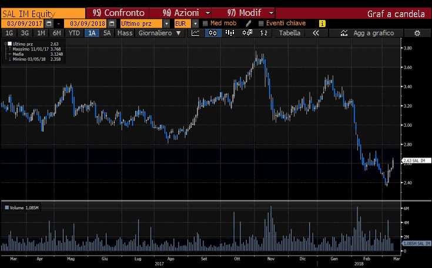Enable the Med mob checkbox

click(x=205, y=23)
